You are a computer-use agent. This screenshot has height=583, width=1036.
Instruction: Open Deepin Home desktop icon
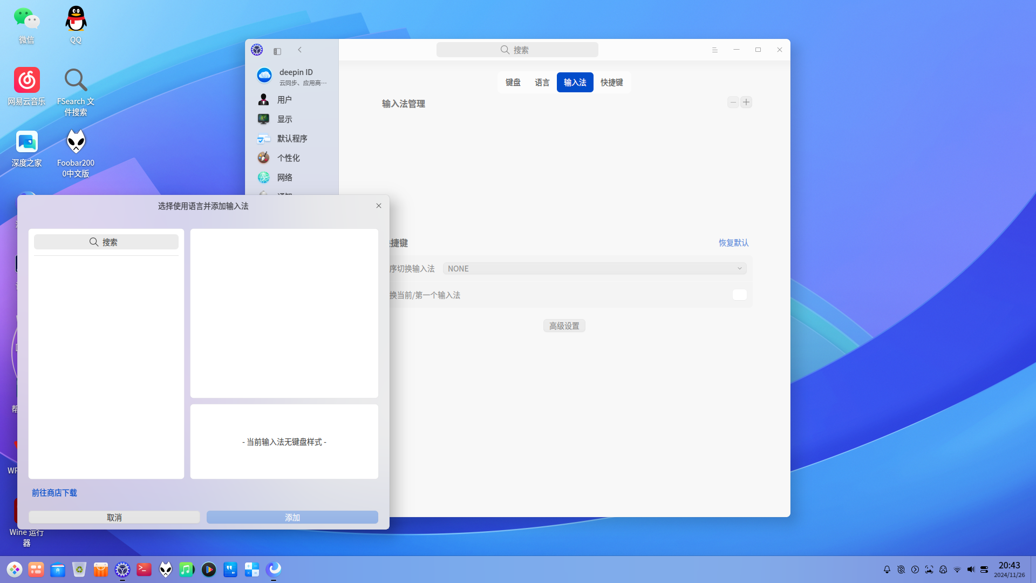point(26,148)
